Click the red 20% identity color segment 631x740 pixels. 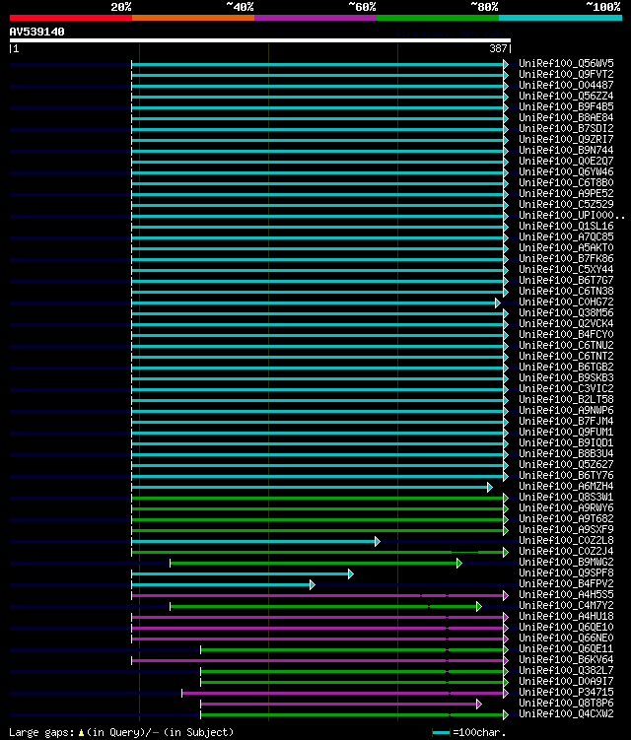(71, 18)
